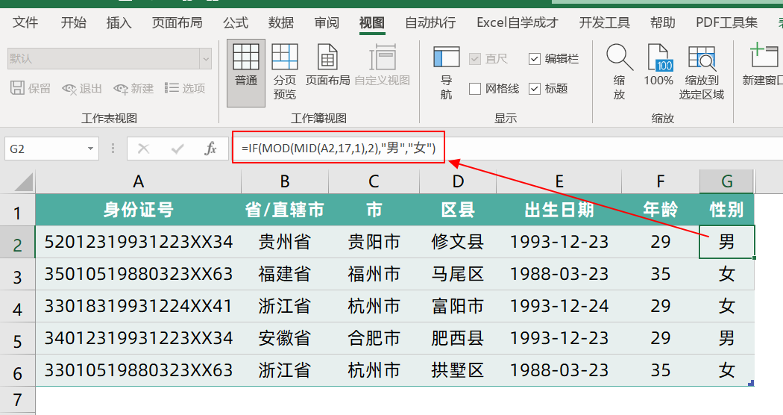The width and height of the screenshot is (783, 415).
Task: Select the 男 cell in row 5
Action: (726, 338)
